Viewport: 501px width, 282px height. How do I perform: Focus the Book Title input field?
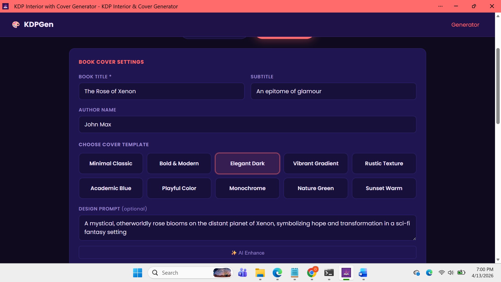coord(162,91)
